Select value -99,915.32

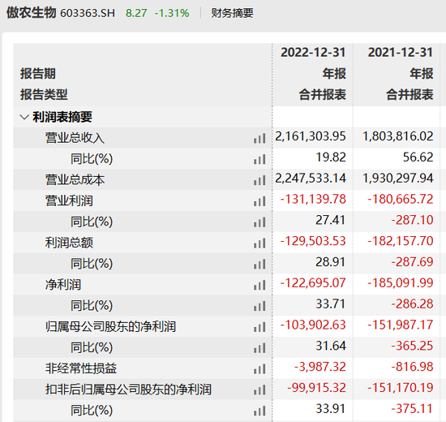316,388
